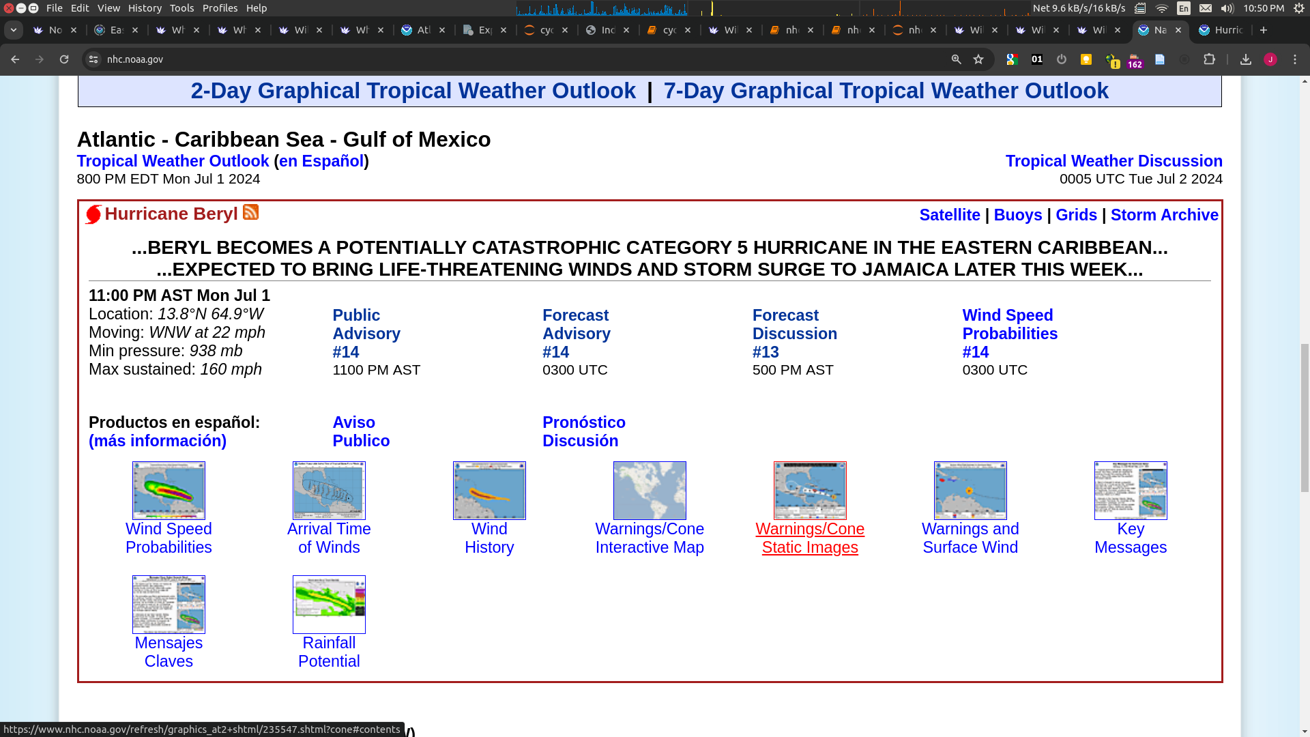This screenshot has height=737, width=1310.
Task: Open the Arrival Time of Winds thumbnail
Action: coord(329,491)
